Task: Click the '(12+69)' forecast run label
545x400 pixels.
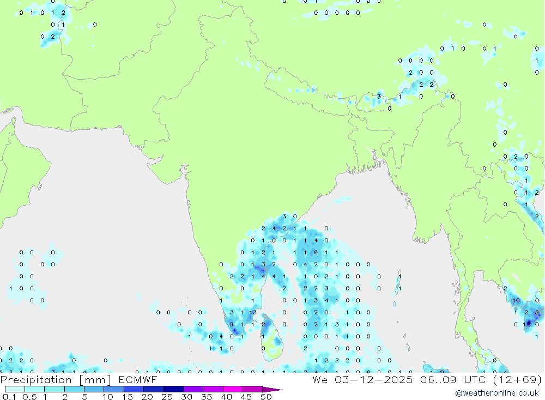Action: tap(518, 379)
